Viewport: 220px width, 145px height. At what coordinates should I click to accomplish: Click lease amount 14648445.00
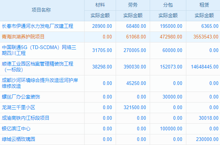tap(205, 67)
